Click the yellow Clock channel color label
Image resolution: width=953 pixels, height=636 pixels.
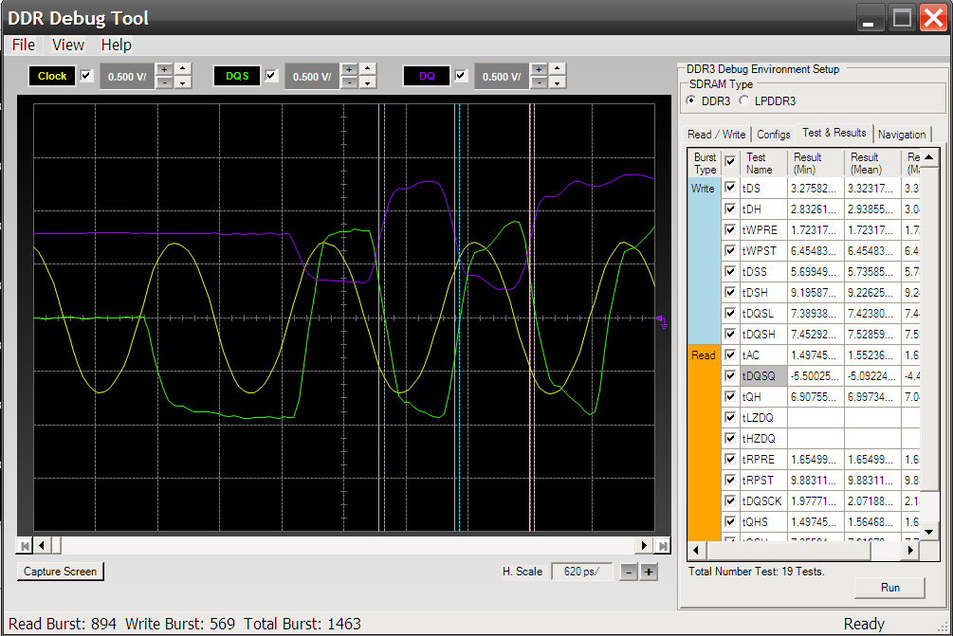coord(52,76)
